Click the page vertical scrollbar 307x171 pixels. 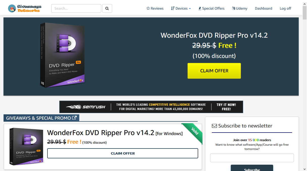tap(305, 85)
